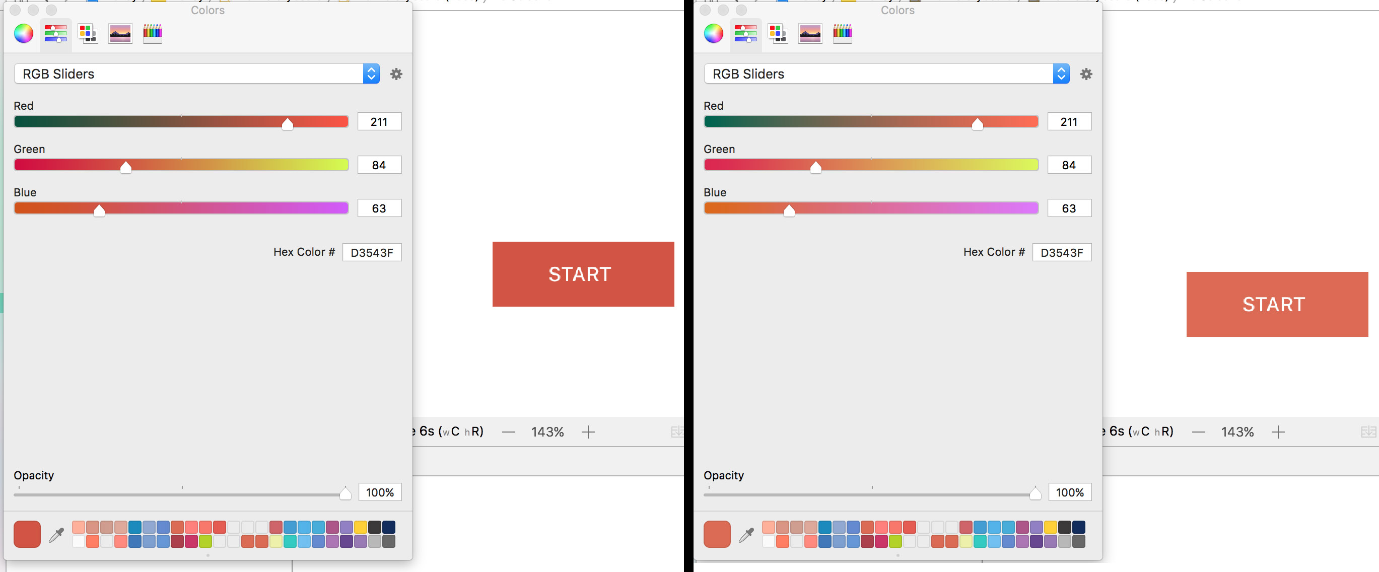
Task: Open the gear menu in right Colors panel
Action: pyautogui.click(x=1086, y=74)
